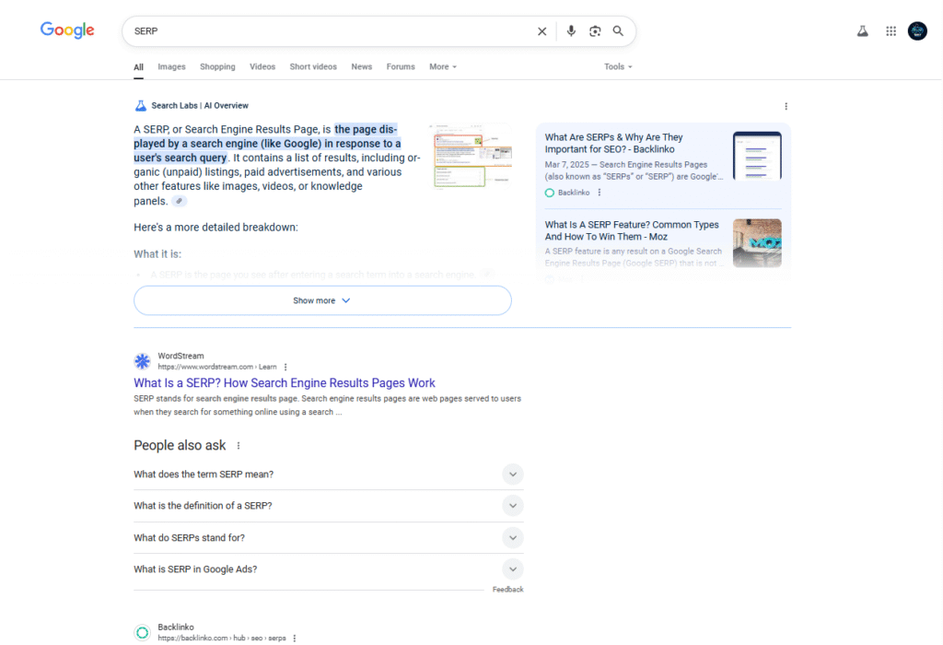Open the Short videos tab
Viewport: 943px width, 645px height.
click(313, 66)
